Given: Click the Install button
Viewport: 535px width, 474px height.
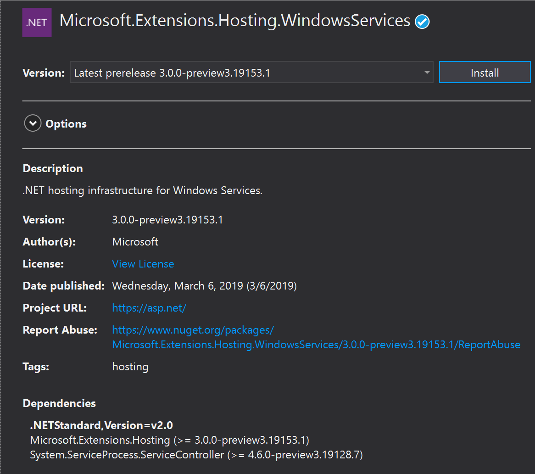Looking at the screenshot, I should click(485, 72).
